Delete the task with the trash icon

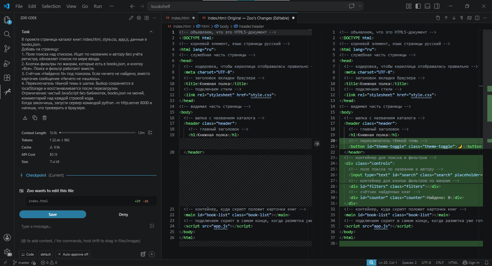pos(45,118)
